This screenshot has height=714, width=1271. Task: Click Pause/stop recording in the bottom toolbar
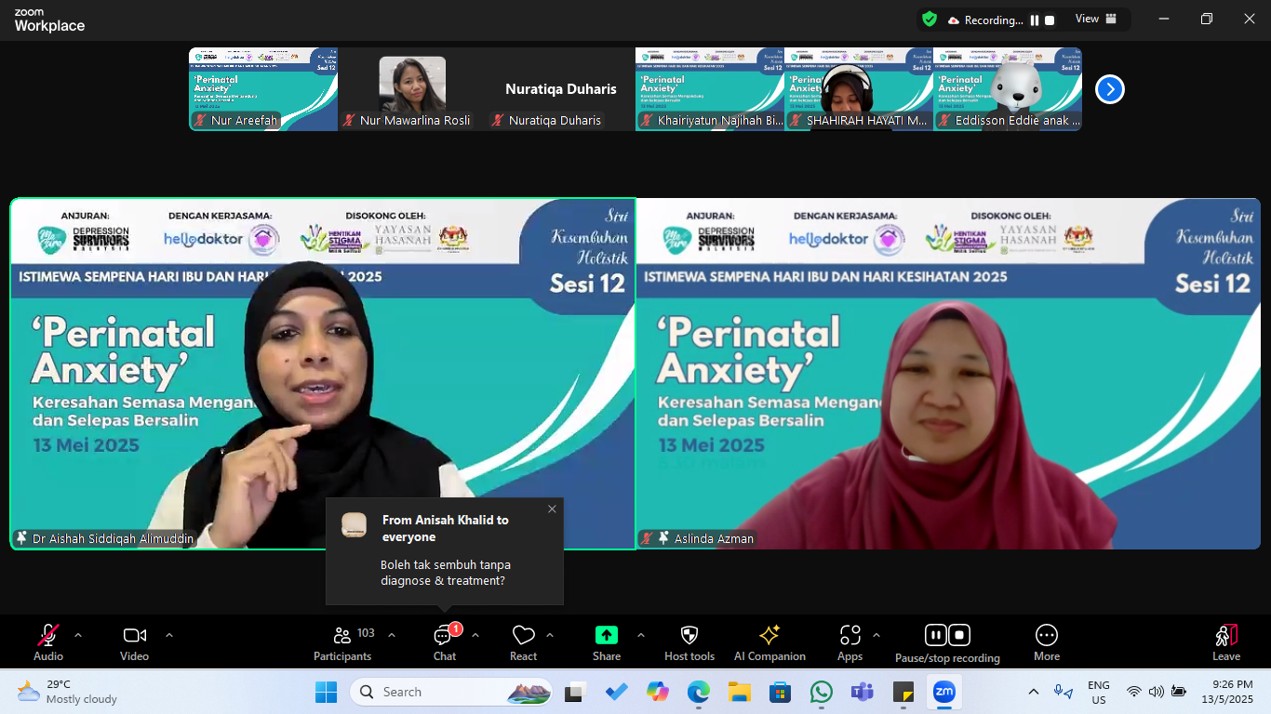pyautogui.click(x=947, y=642)
